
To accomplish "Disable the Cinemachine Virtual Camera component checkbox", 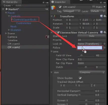I will tap(58, 32).
